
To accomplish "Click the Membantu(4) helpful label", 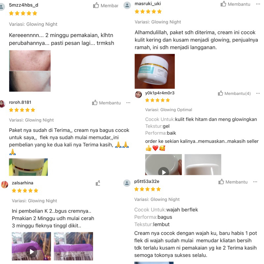I will click(238, 93).
